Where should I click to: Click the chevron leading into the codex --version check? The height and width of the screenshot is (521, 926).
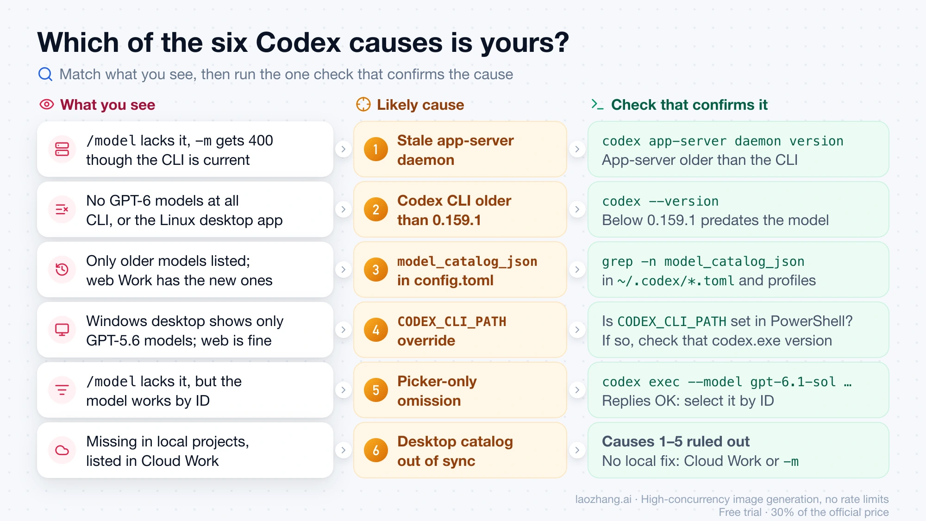[577, 209]
